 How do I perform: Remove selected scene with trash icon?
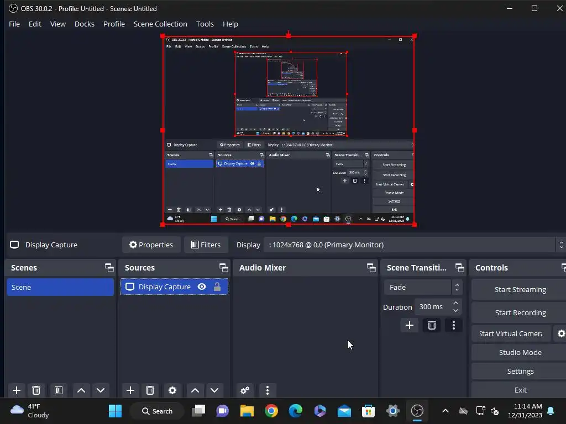tap(36, 390)
